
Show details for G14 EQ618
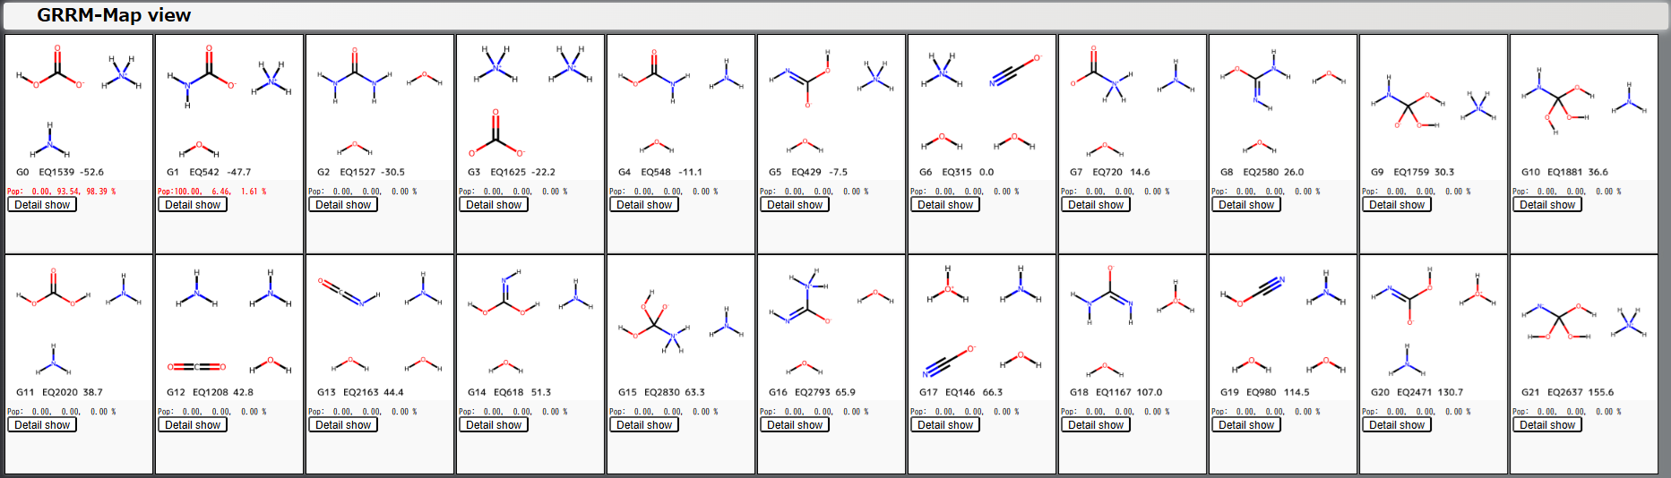pos(494,425)
